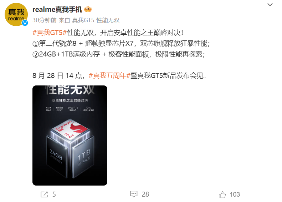
Task: Open the realme avatar profile picture
Action: 16,14
